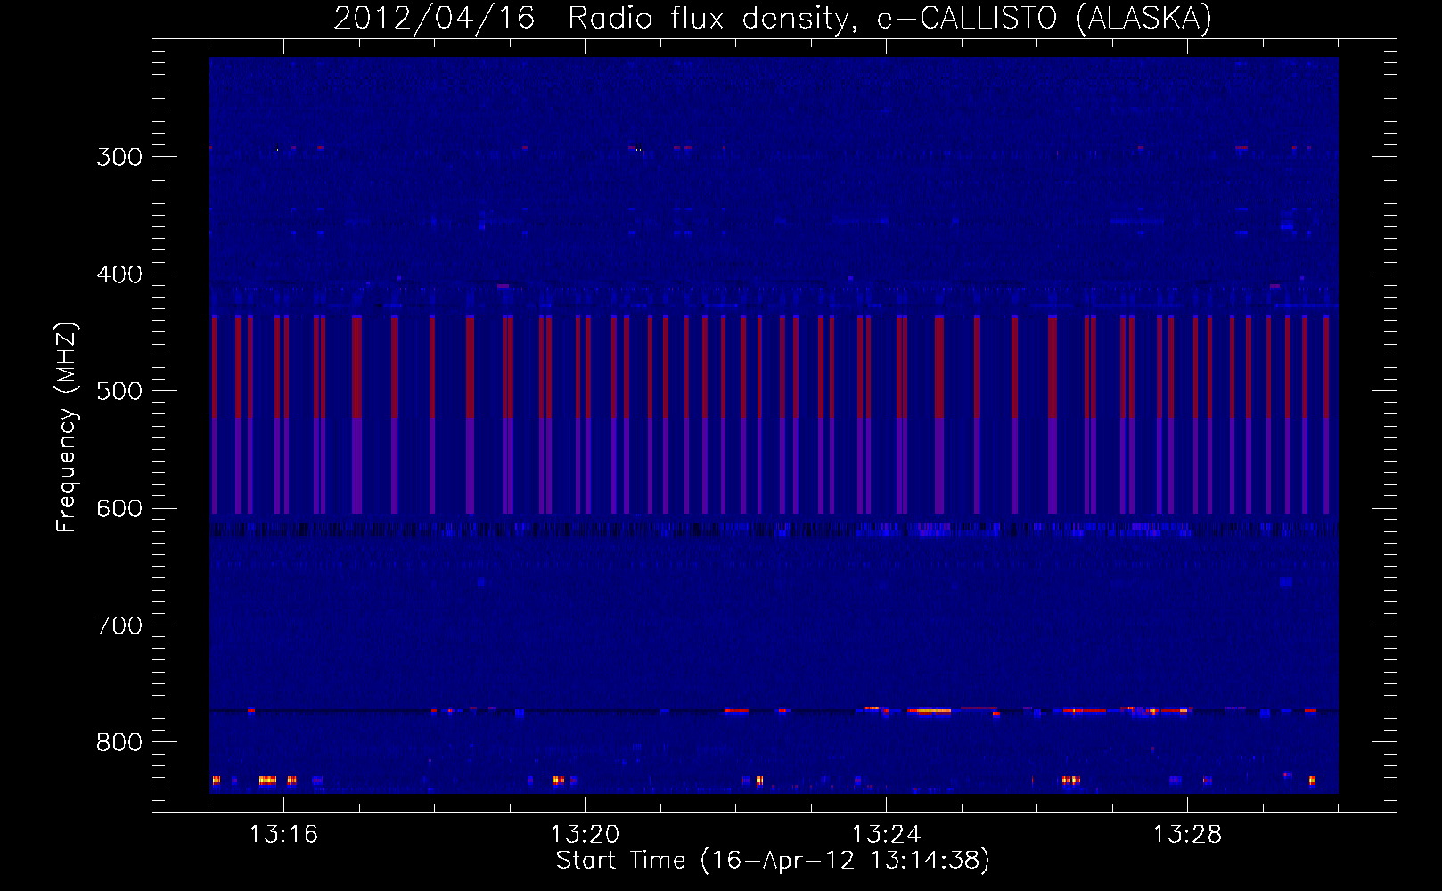Click the 300 frequency tick label
Viewport: 1442px width, 891px height.
[119, 157]
